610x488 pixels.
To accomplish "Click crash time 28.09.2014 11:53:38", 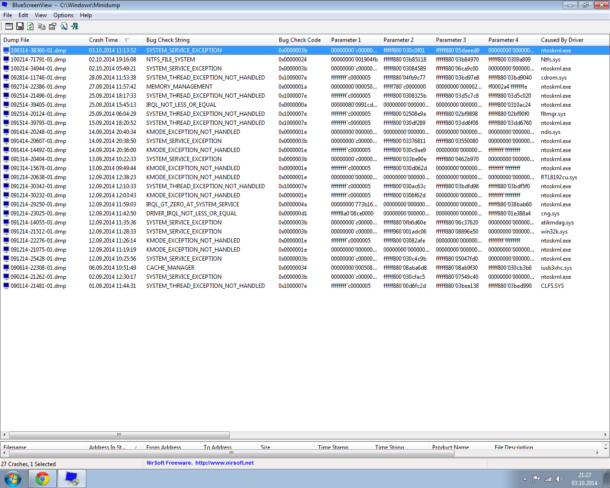I will click(x=112, y=78).
